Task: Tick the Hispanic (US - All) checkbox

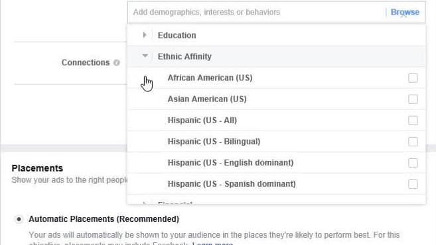Action: click(413, 121)
